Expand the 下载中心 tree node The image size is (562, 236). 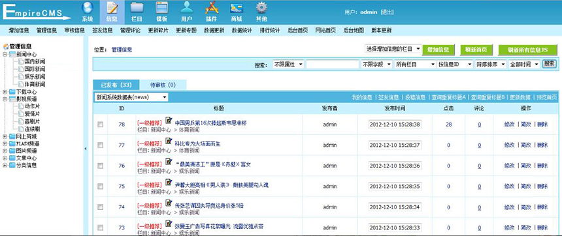(5, 92)
